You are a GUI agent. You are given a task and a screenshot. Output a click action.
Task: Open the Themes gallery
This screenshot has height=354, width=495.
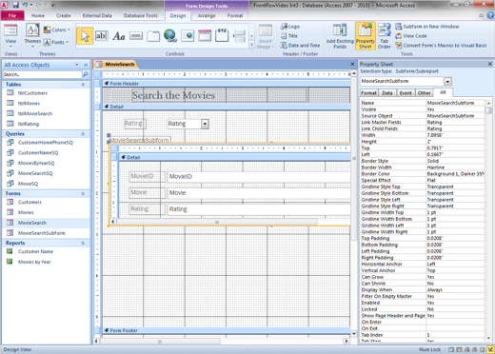(x=32, y=35)
